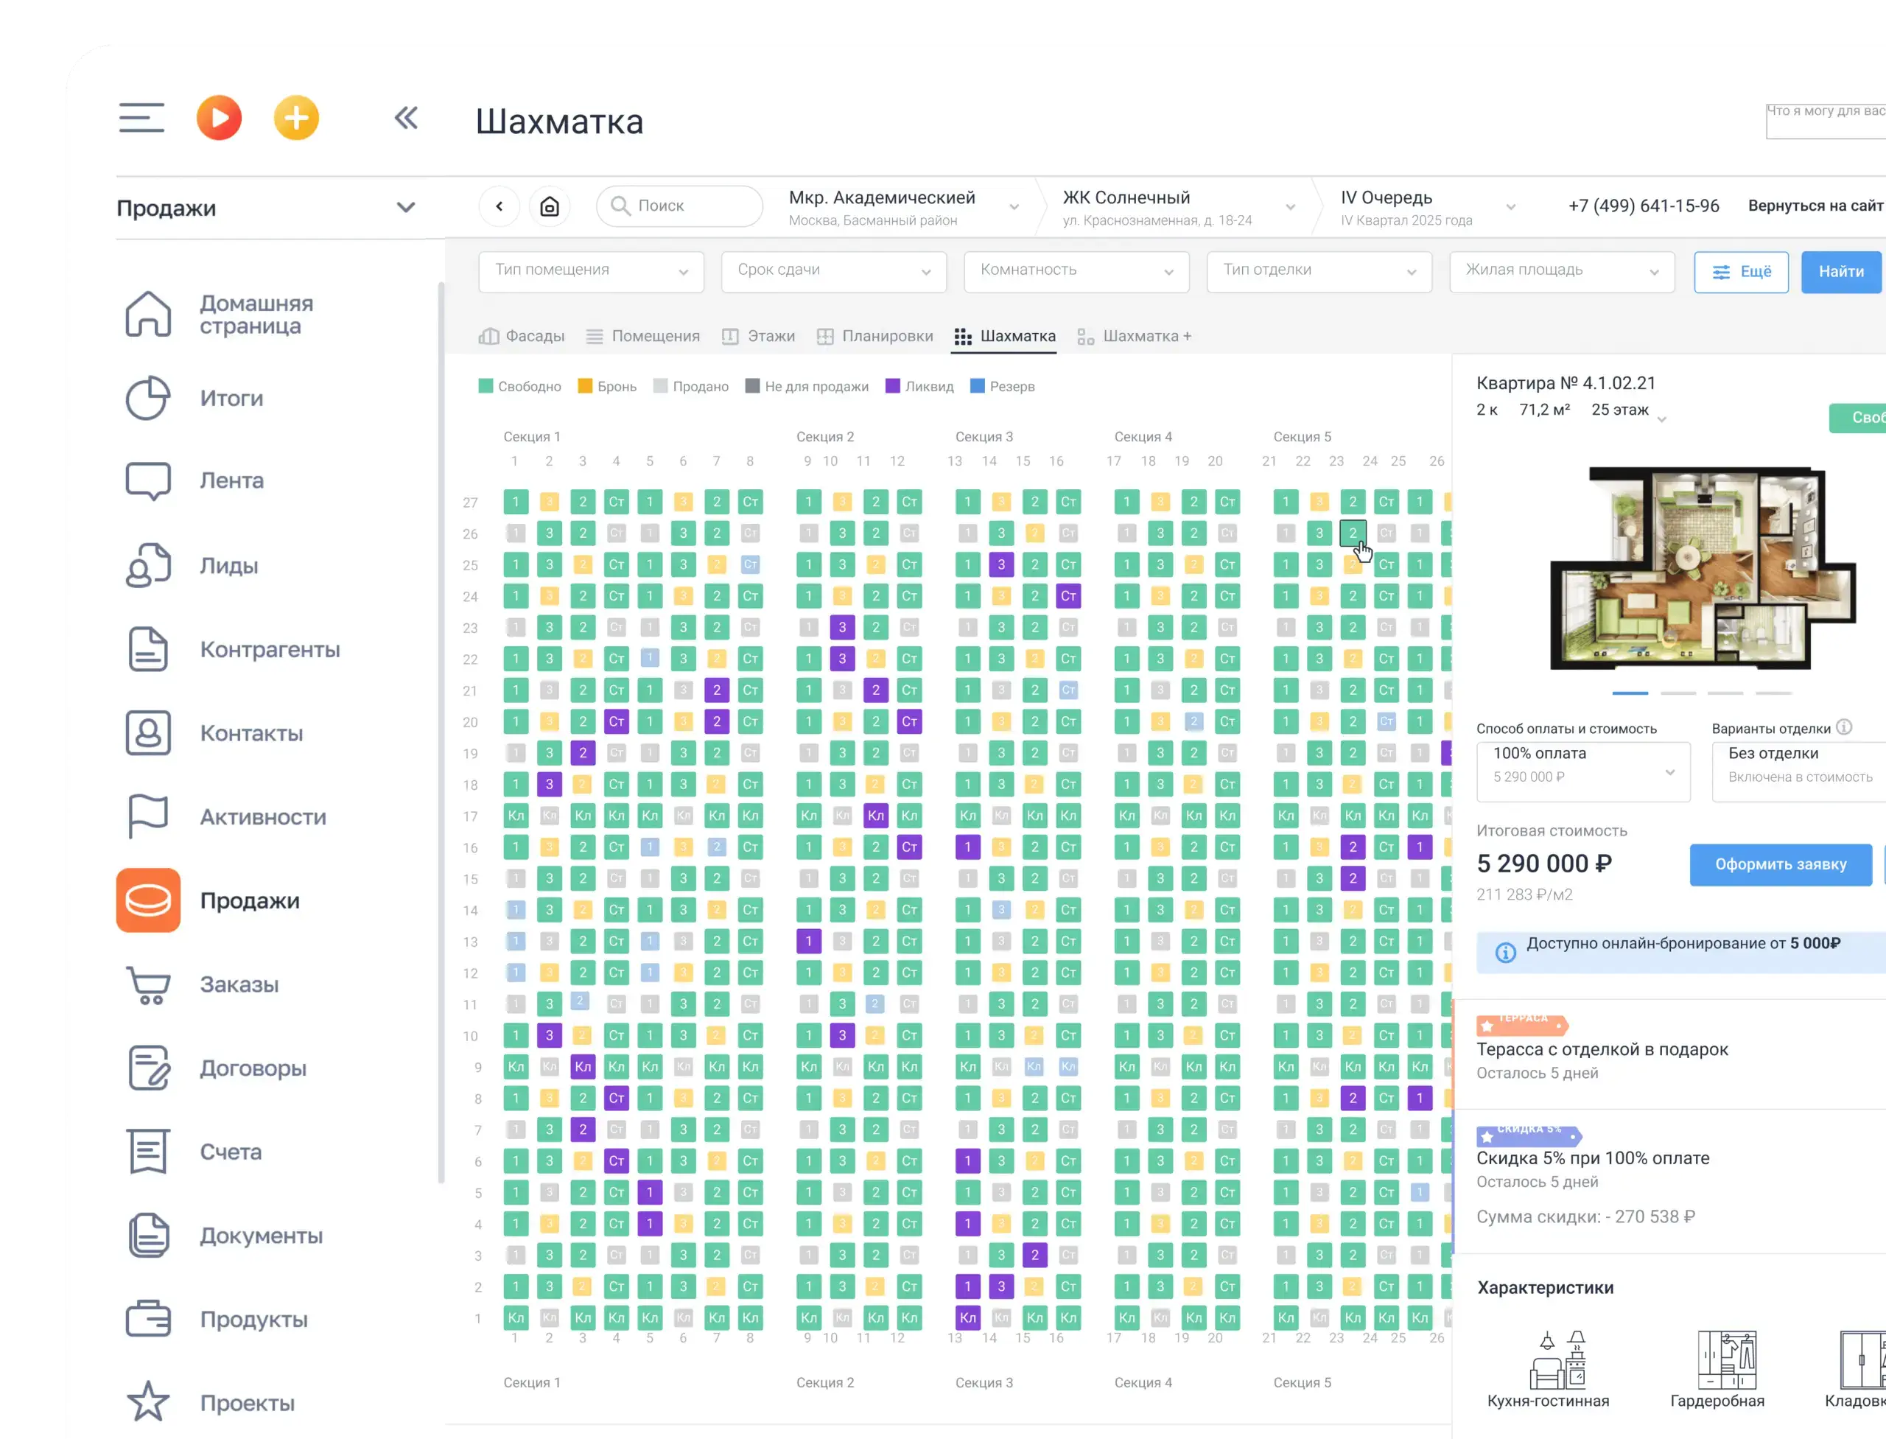Open Контрагенты in sidebar
This screenshot has width=1886, height=1439.
[x=233, y=649]
